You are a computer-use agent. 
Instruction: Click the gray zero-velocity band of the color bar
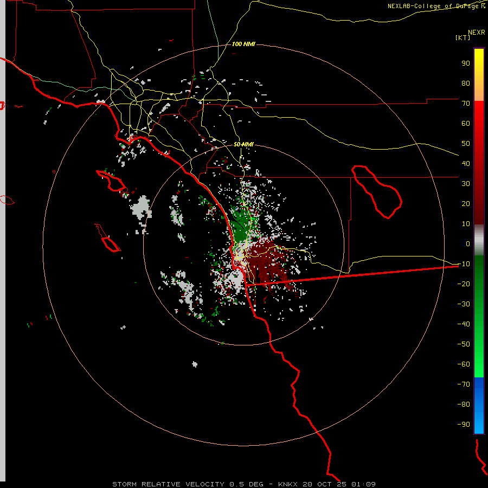[479, 240]
